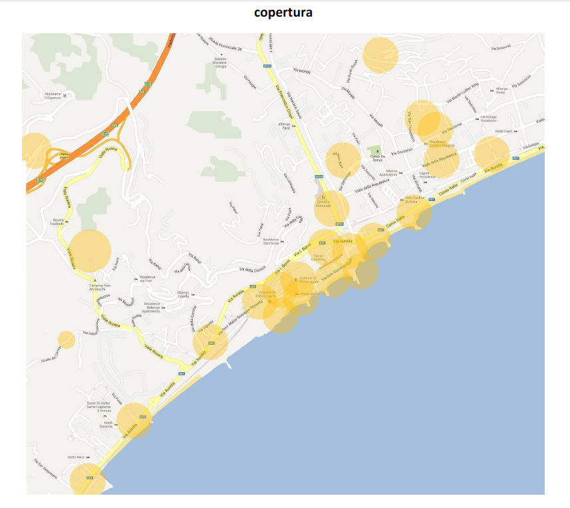The image size is (570, 508).
Task: Select the 'Via Genova' street label
Action: 372,200
